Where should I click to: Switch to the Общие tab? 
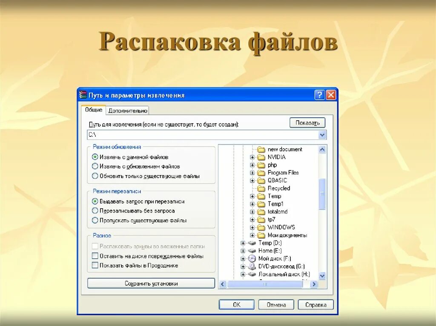[x=94, y=110]
